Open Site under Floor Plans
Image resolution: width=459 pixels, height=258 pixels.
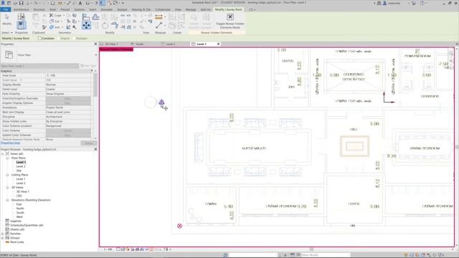pyautogui.click(x=19, y=171)
